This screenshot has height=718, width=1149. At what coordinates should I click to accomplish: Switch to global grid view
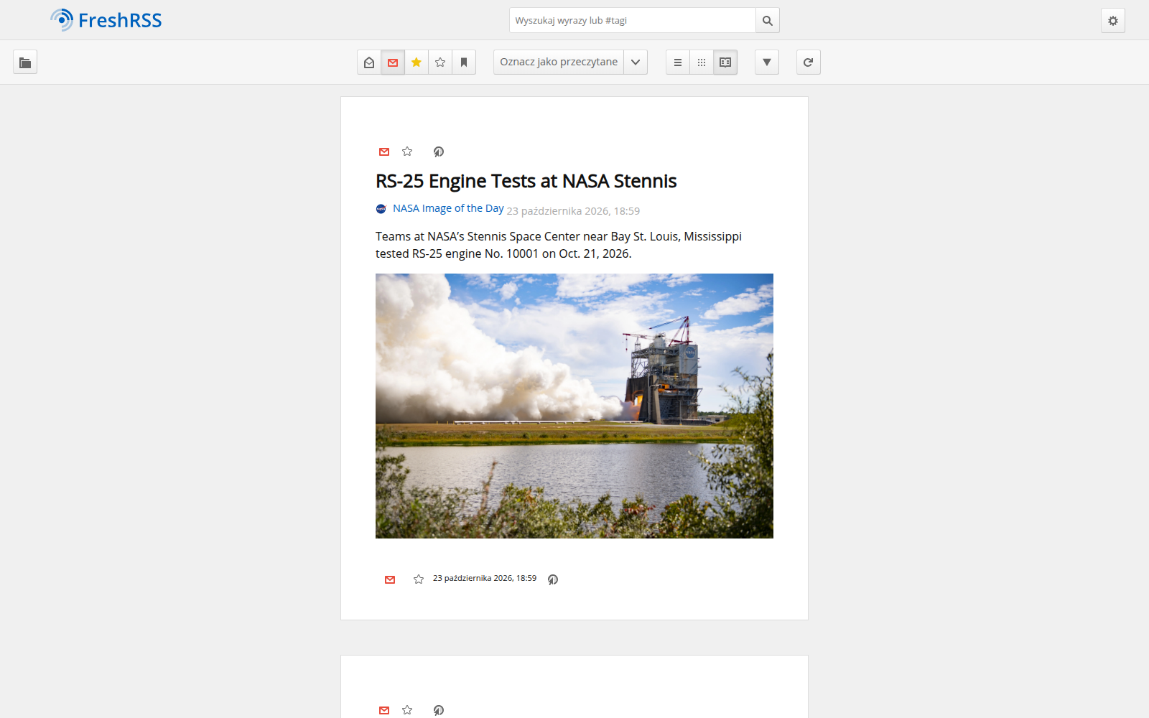702,62
